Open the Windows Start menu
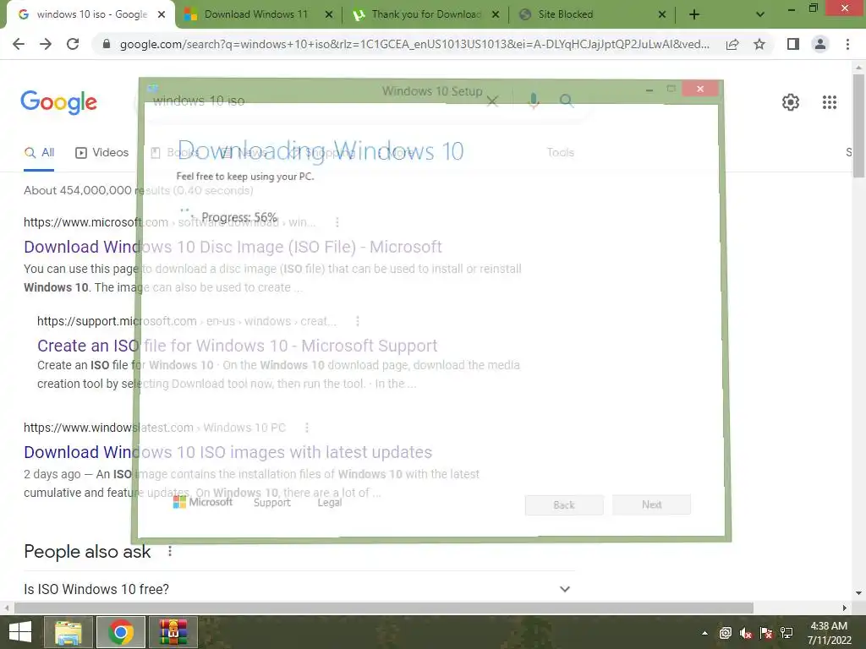This screenshot has width=866, height=649. (20, 632)
